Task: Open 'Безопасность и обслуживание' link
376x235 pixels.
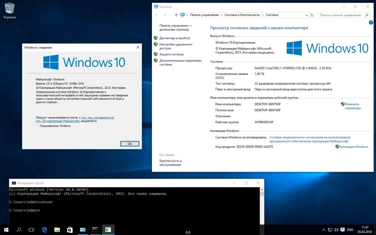Action: tap(171, 163)
